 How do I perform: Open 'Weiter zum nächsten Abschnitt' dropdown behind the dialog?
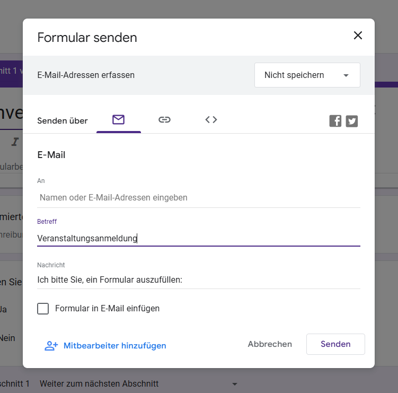[x=138, y=383]
